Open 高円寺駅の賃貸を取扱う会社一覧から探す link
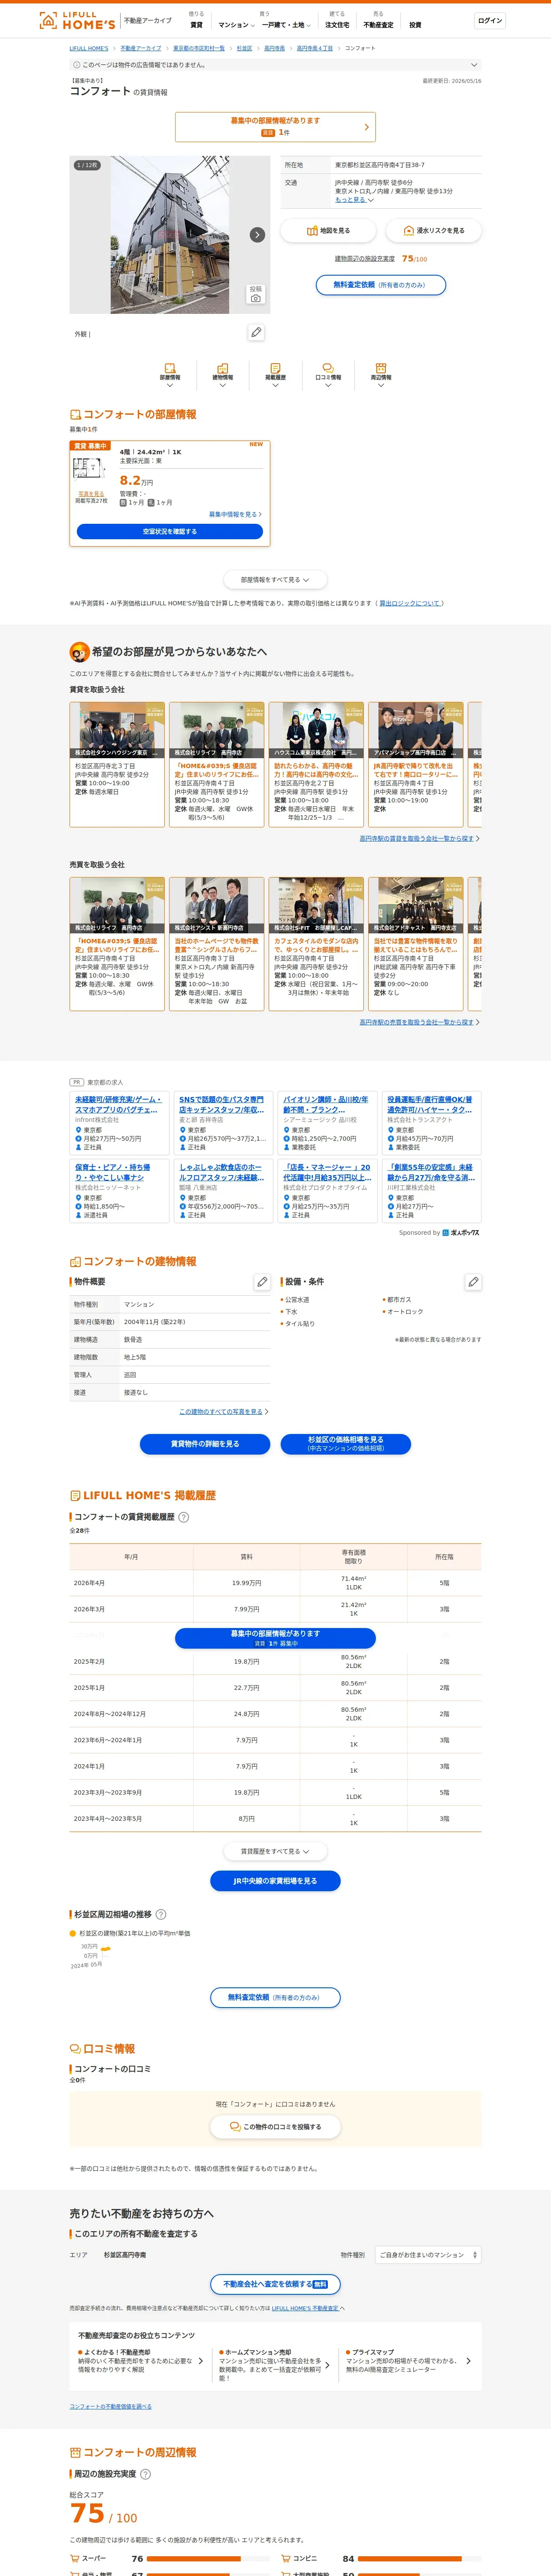 pyautogui.click(x=418, y=838)
